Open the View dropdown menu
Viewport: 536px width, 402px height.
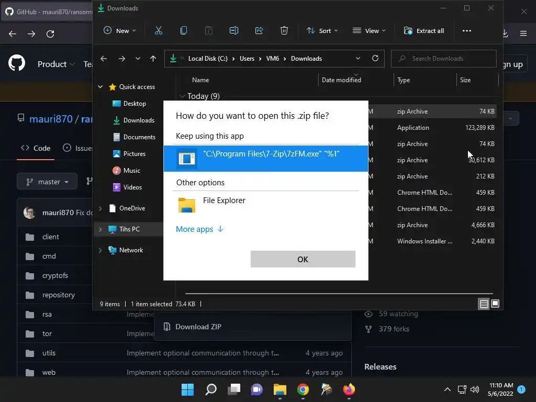tap(369, 31)
